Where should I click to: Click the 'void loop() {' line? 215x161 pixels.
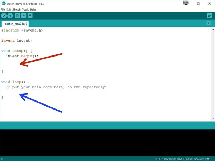pos(16,82)
